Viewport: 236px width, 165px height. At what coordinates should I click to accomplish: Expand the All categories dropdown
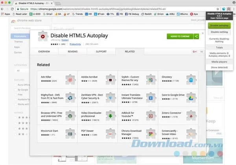(x=22, y=70)
